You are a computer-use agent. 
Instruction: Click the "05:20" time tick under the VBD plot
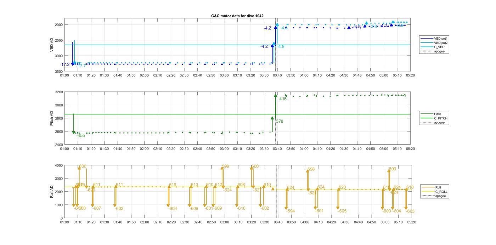coord(411,75)
